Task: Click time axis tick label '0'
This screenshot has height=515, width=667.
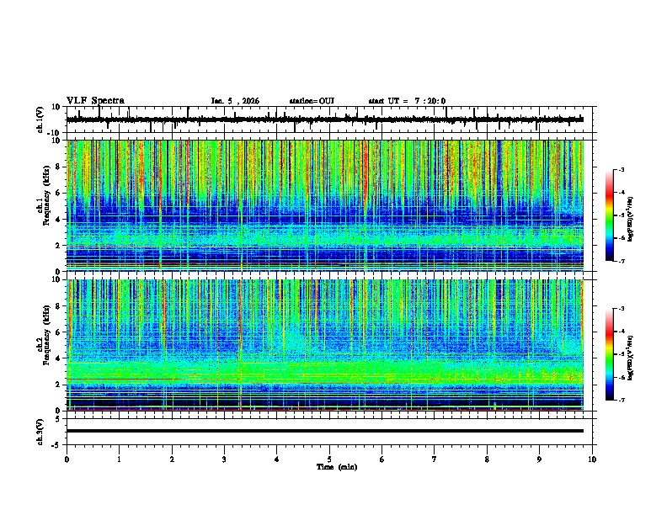Action: [67, 459]
